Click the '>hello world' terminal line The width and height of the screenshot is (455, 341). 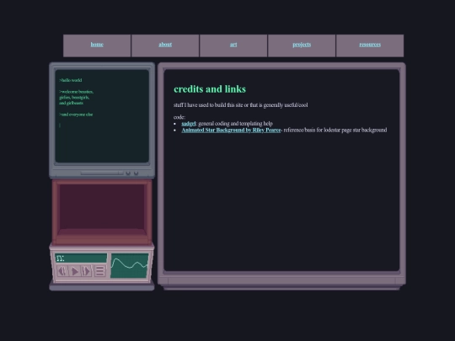point(71,80)
